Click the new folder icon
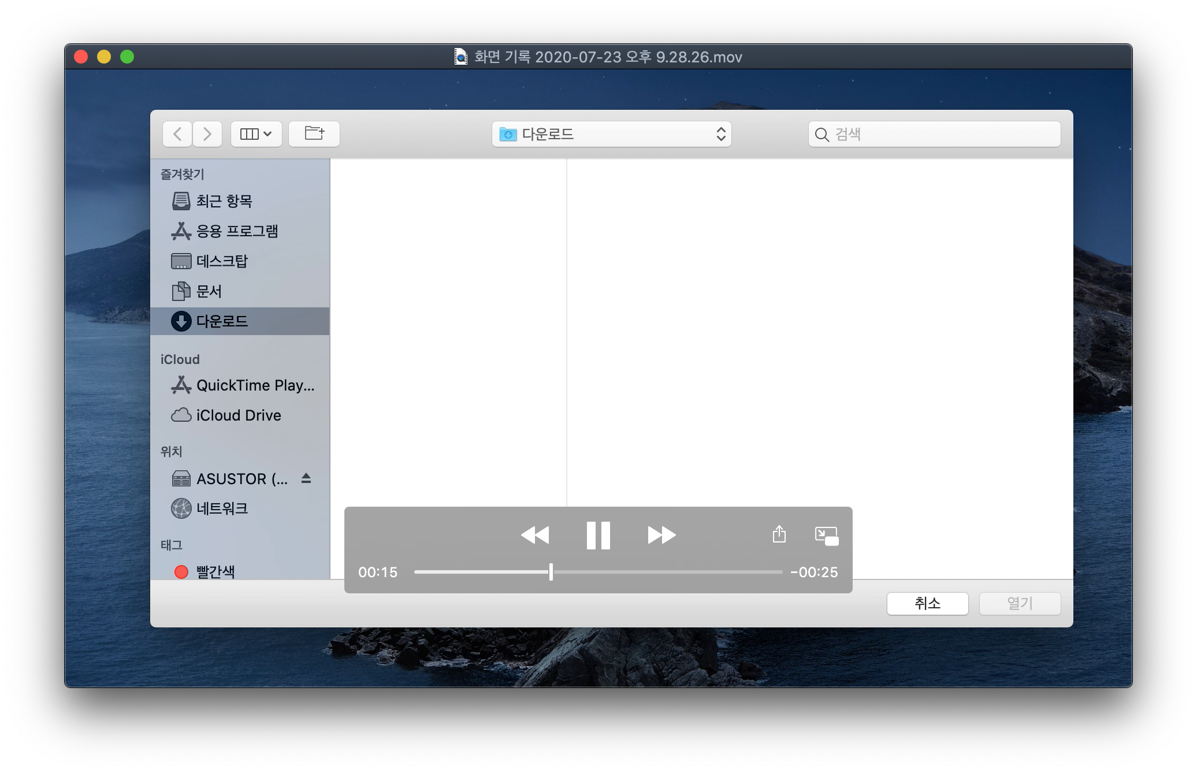The image size is (1197, 773). coord(314,134)
